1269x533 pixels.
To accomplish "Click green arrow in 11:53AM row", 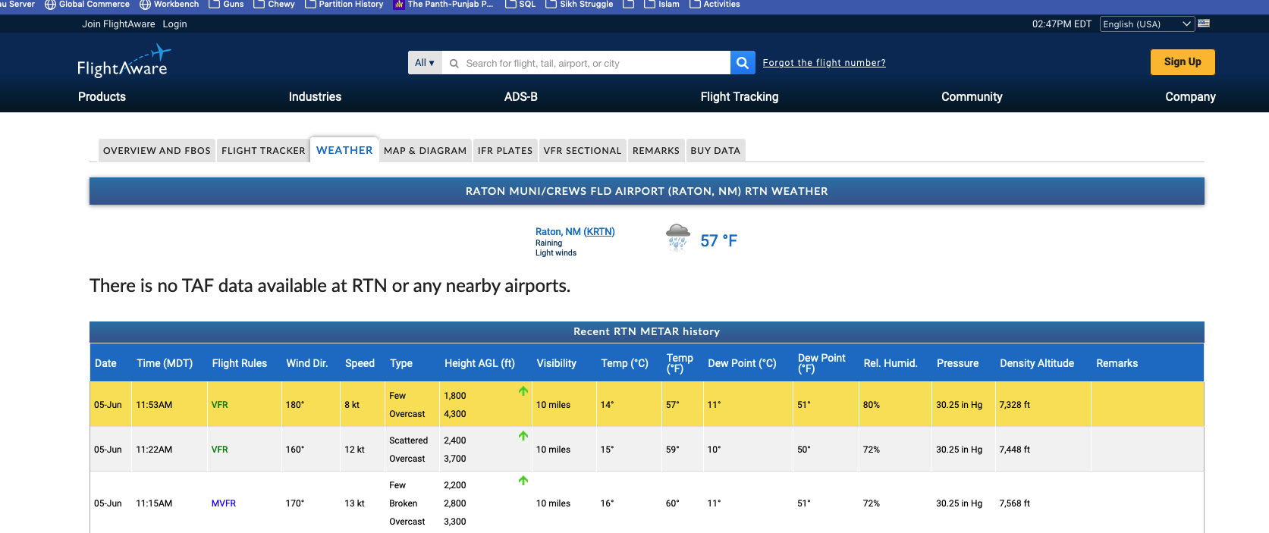I will coord(523,391).
